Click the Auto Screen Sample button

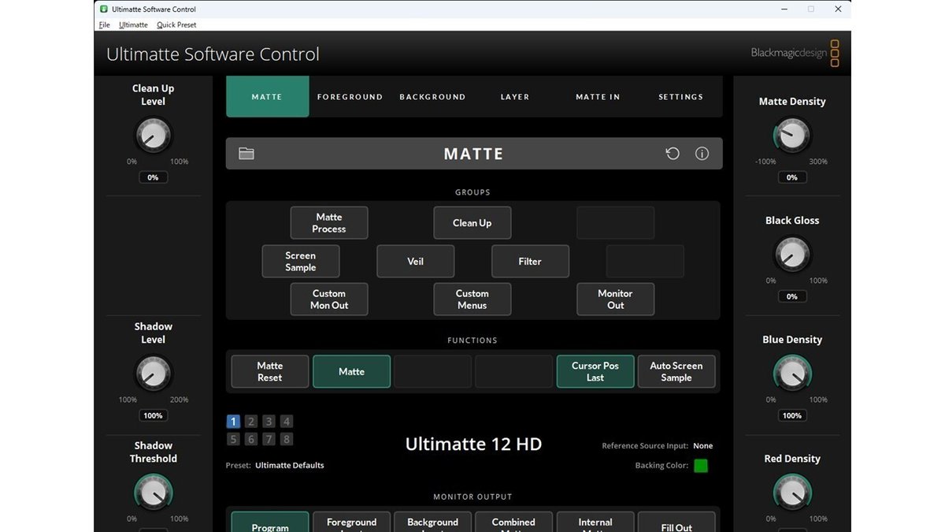click(x=676, y=371)
